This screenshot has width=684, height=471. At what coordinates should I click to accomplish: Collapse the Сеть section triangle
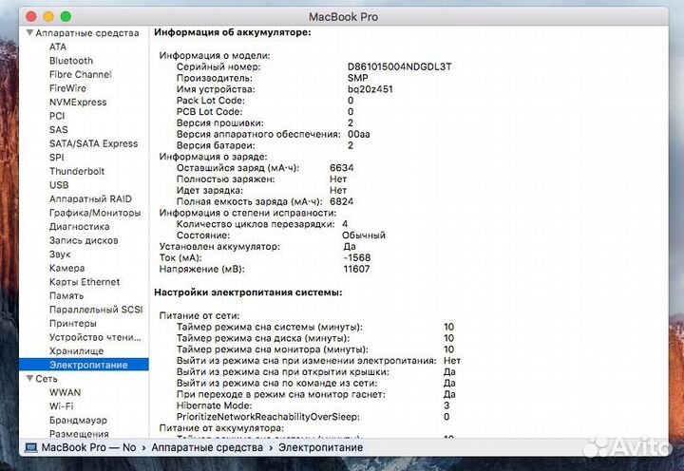pos(29,378)
